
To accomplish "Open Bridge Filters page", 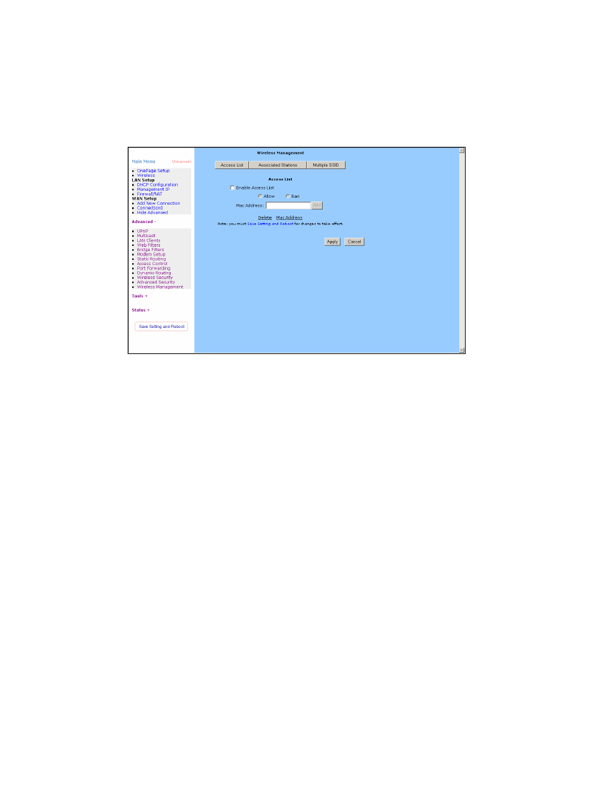I will pos(151,250).
